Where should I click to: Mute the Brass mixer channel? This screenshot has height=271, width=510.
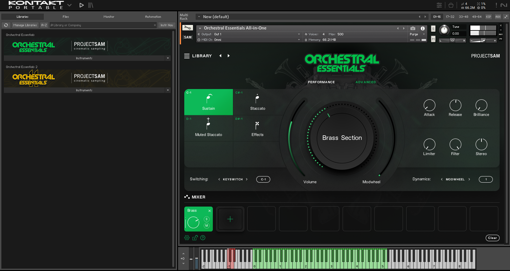click(207, 226)
